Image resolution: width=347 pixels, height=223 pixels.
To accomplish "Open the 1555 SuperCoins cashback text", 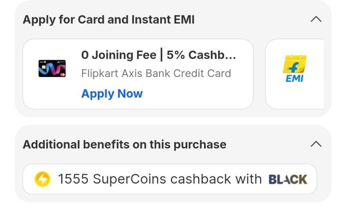I will (x=160, y=179).
